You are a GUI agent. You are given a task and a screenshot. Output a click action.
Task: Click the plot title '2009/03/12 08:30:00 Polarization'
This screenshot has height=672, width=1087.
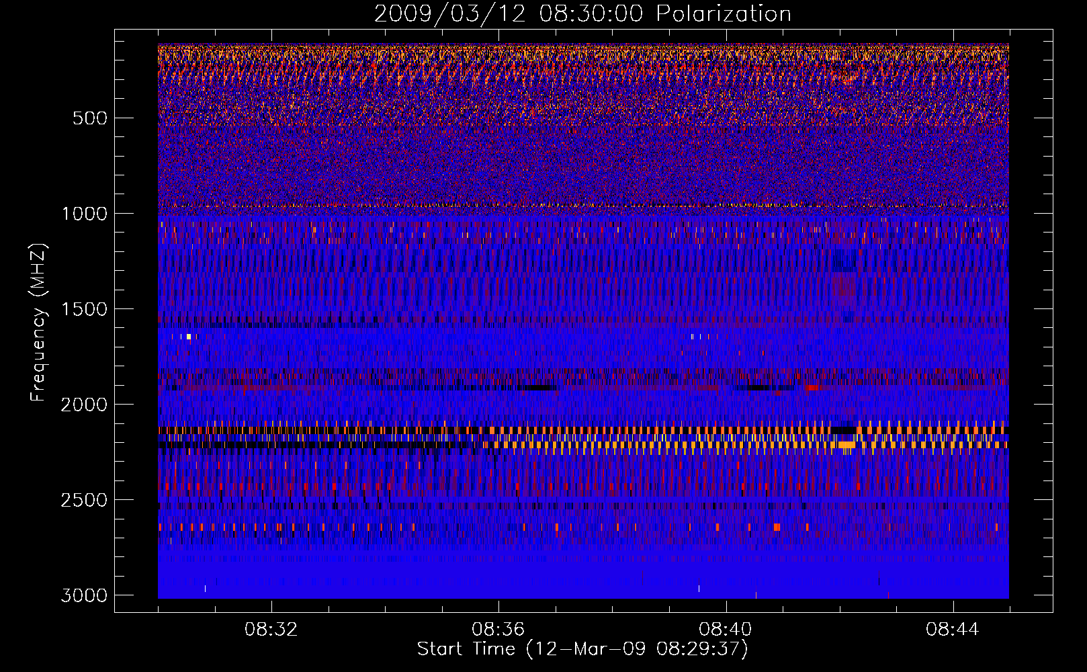582,13
